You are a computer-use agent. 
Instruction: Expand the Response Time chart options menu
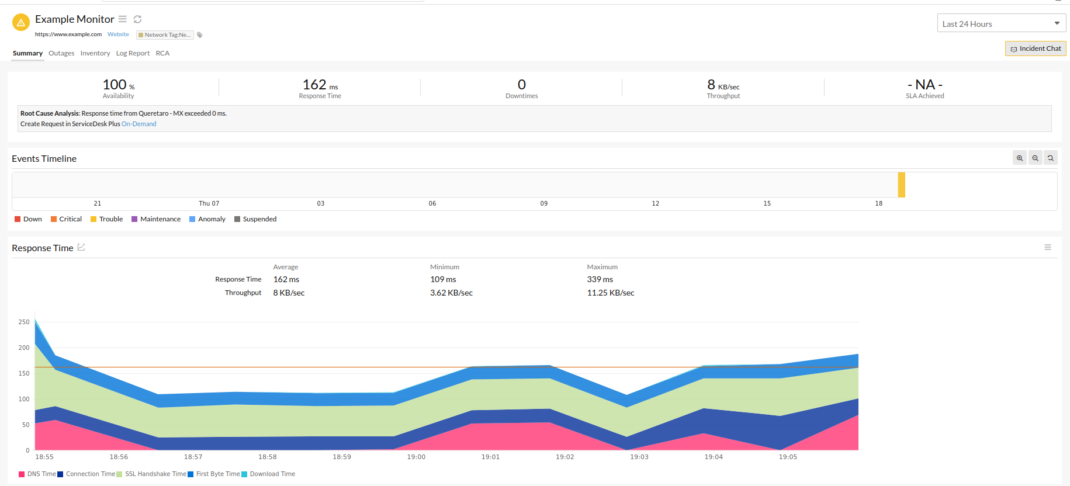[x=1048, y=248]
